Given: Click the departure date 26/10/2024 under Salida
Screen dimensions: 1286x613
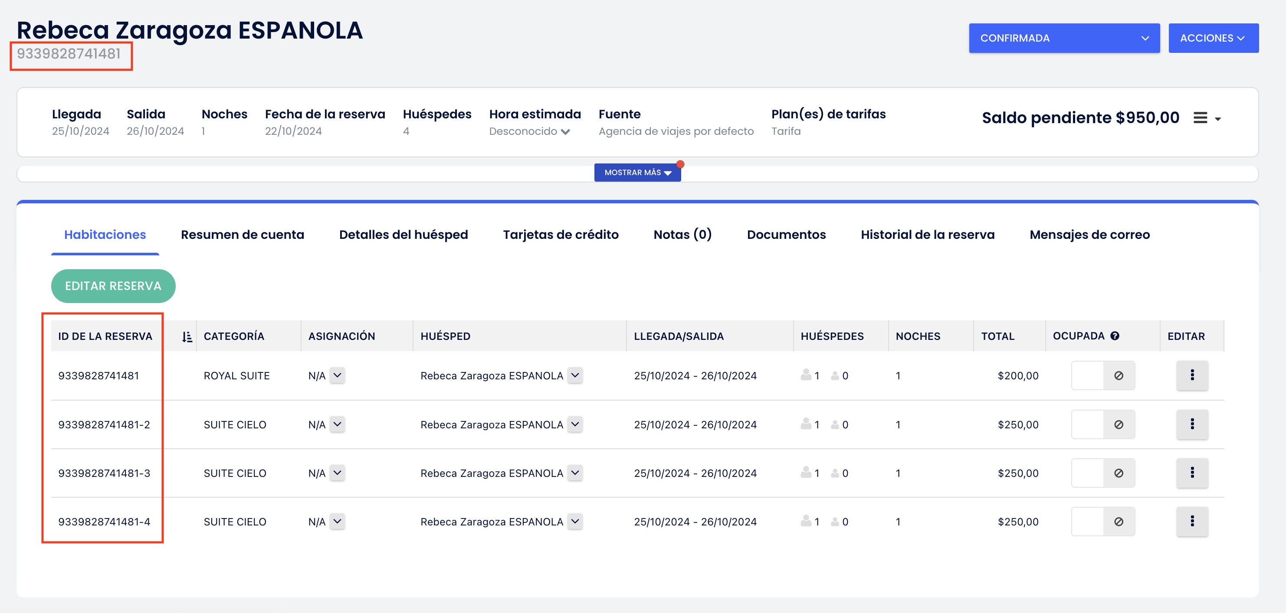Looking at the screenshot, I should (155, 131).
